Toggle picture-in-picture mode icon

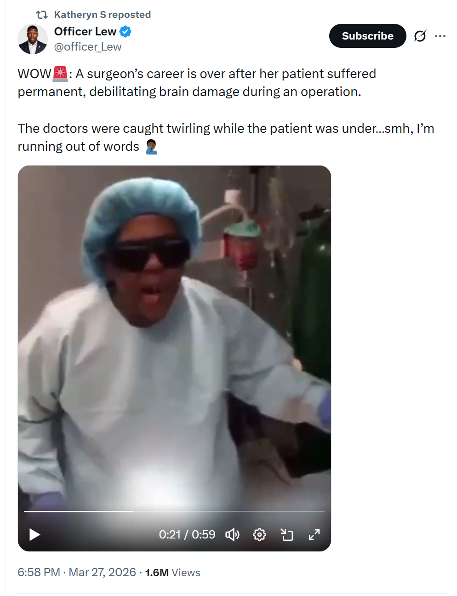[x=287, y=534]
